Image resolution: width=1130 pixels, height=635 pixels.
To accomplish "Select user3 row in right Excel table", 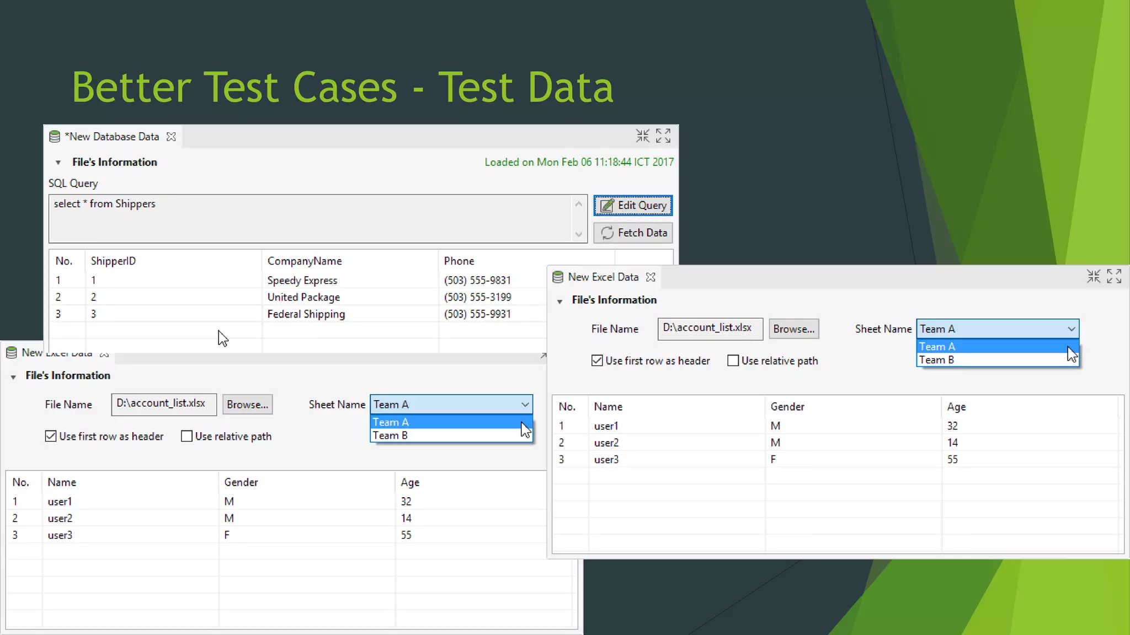I will 838,459.
